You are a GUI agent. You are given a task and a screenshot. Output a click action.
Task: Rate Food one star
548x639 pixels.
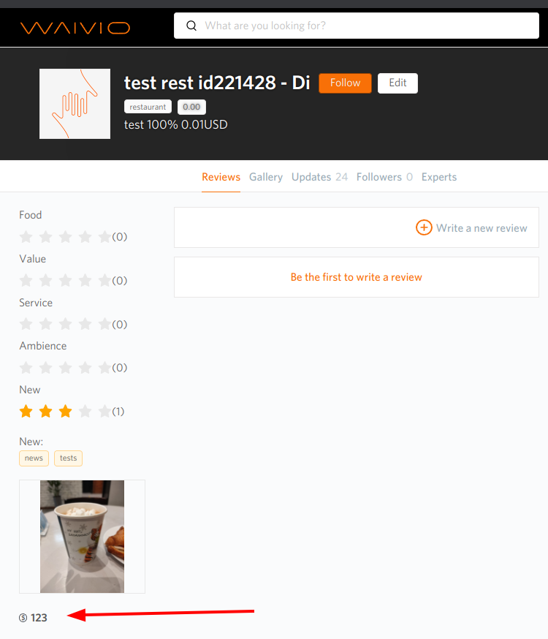(26, 236)
